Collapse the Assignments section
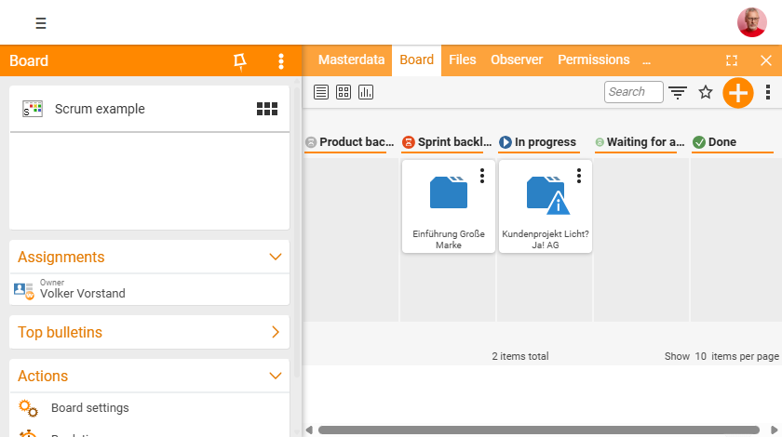This screenshot has width=782, height=437. pyautogui.click(x=276, y=258)
